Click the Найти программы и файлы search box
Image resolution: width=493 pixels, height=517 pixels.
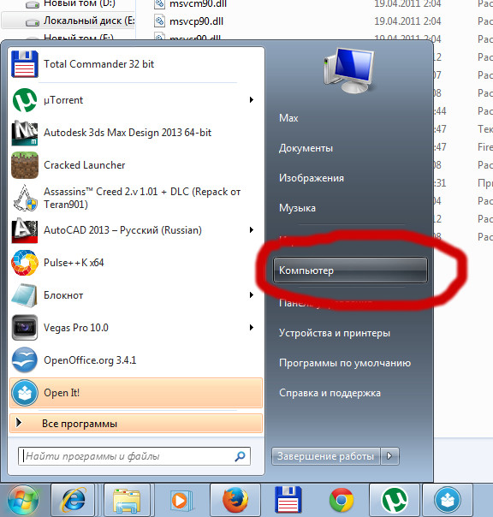coord(134,456)
